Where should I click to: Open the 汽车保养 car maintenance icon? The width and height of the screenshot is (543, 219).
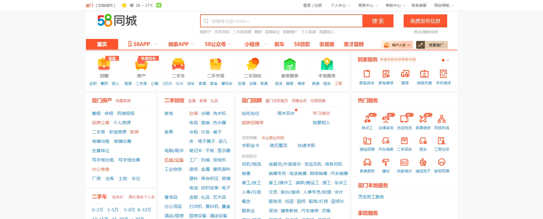coord(386,141)
